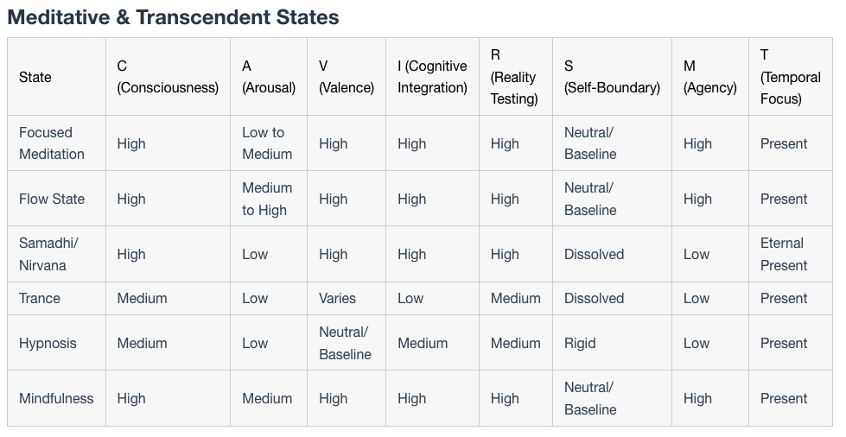This screenshot has height=437, width=846.
Task: Select the Trance row label
Action: (40, 298)
